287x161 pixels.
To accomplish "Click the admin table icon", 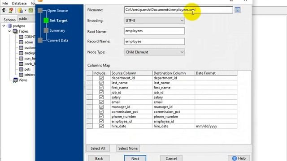I will [x=21, y=42].
